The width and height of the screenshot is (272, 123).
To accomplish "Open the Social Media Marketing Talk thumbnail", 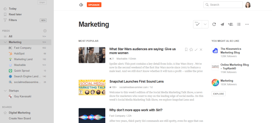I will pyautogui.click(x=92, y=88).
